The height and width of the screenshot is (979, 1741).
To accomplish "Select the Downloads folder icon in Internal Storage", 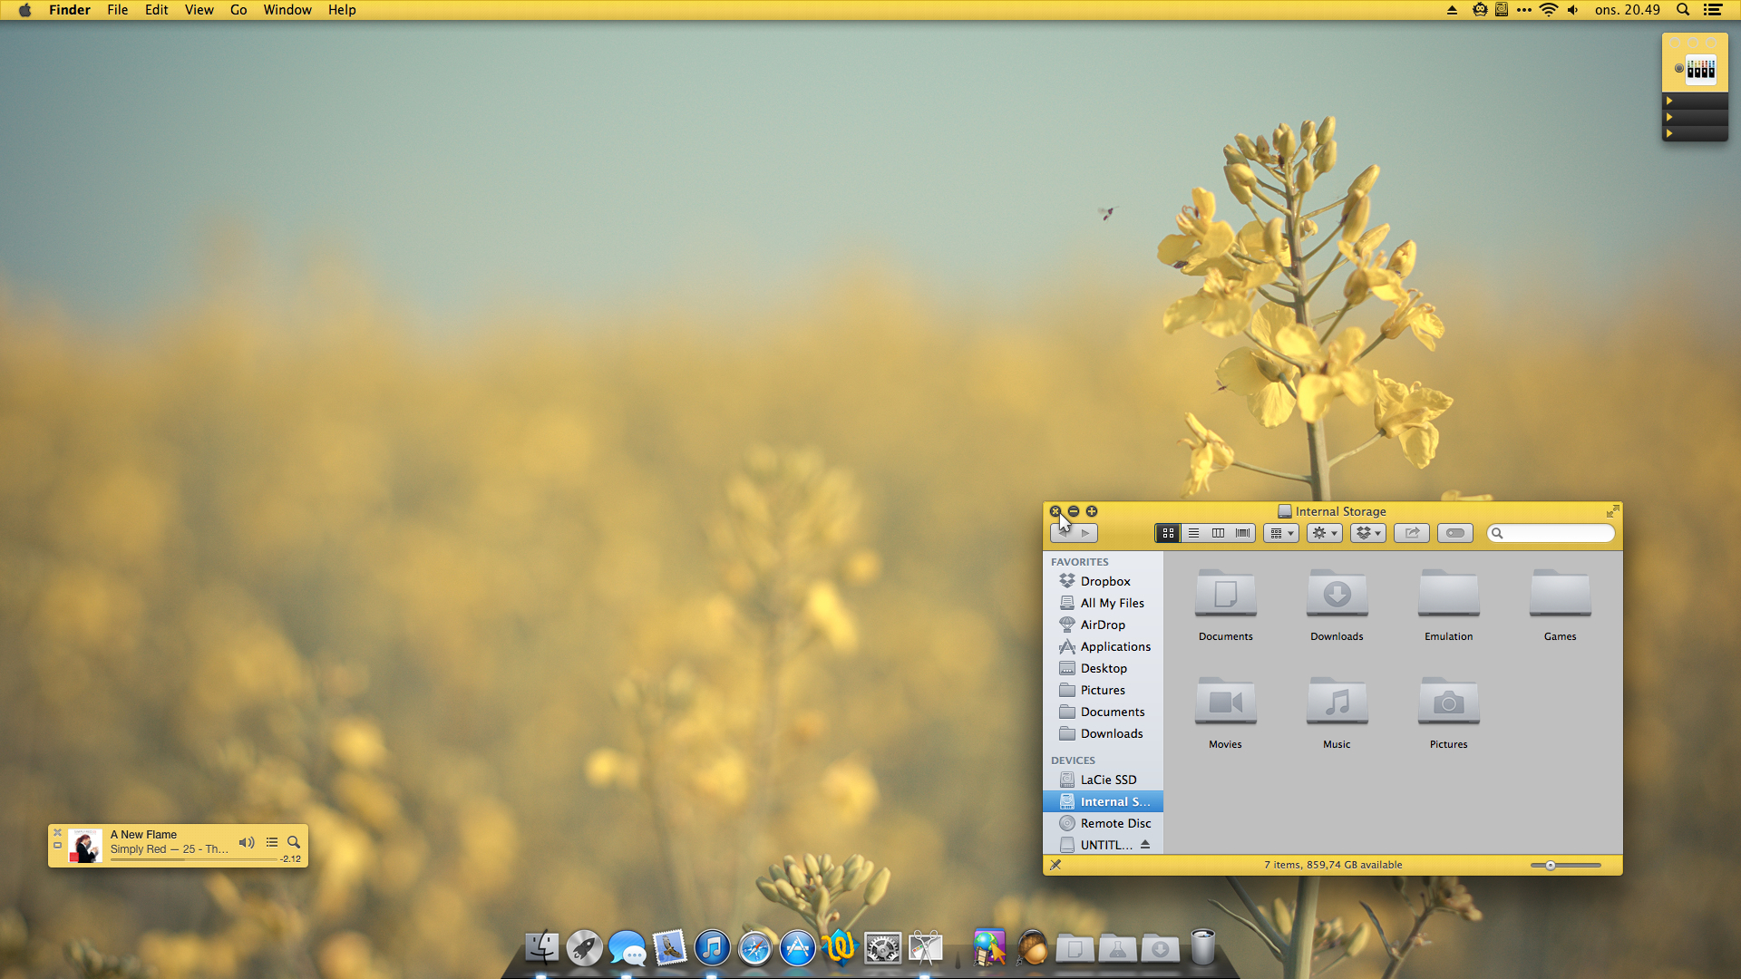I will (x=1337, y=595).
